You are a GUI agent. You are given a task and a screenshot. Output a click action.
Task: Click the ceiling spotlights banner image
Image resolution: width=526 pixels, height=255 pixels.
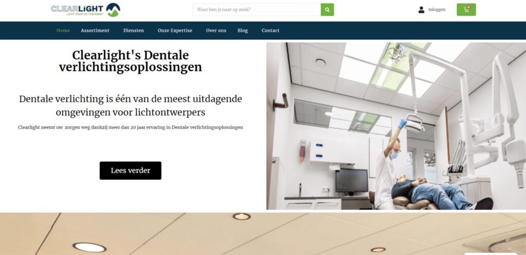point(263,234)
